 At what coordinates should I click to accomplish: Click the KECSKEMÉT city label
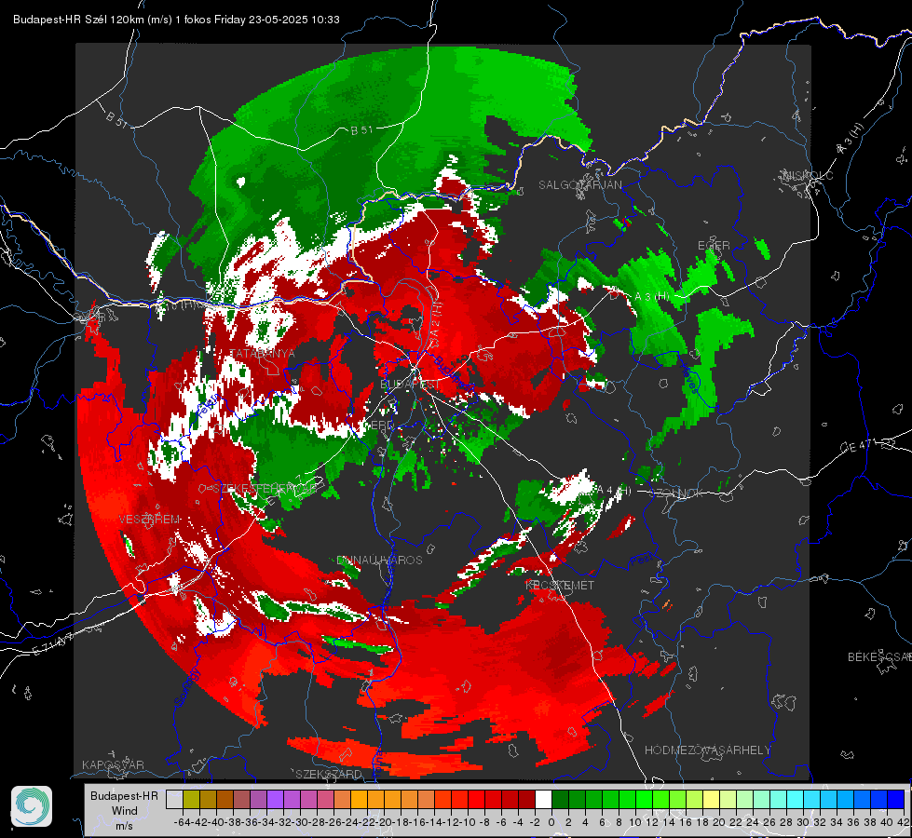click(x=560, y=586)
